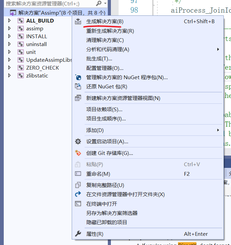
Task: Click the restore NuGet packages icon
Action: 78,86
